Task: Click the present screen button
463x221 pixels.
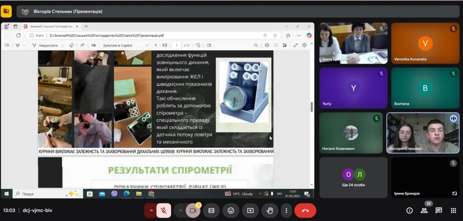Action: (x=250, y=210)
